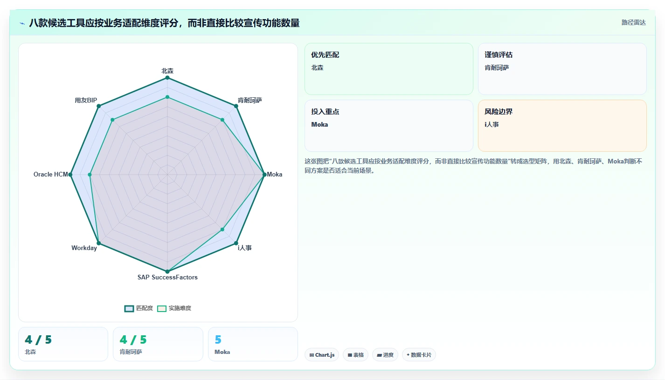Click the 肯耐珂萨 4 / 5 score card

[x=158, y=344]
